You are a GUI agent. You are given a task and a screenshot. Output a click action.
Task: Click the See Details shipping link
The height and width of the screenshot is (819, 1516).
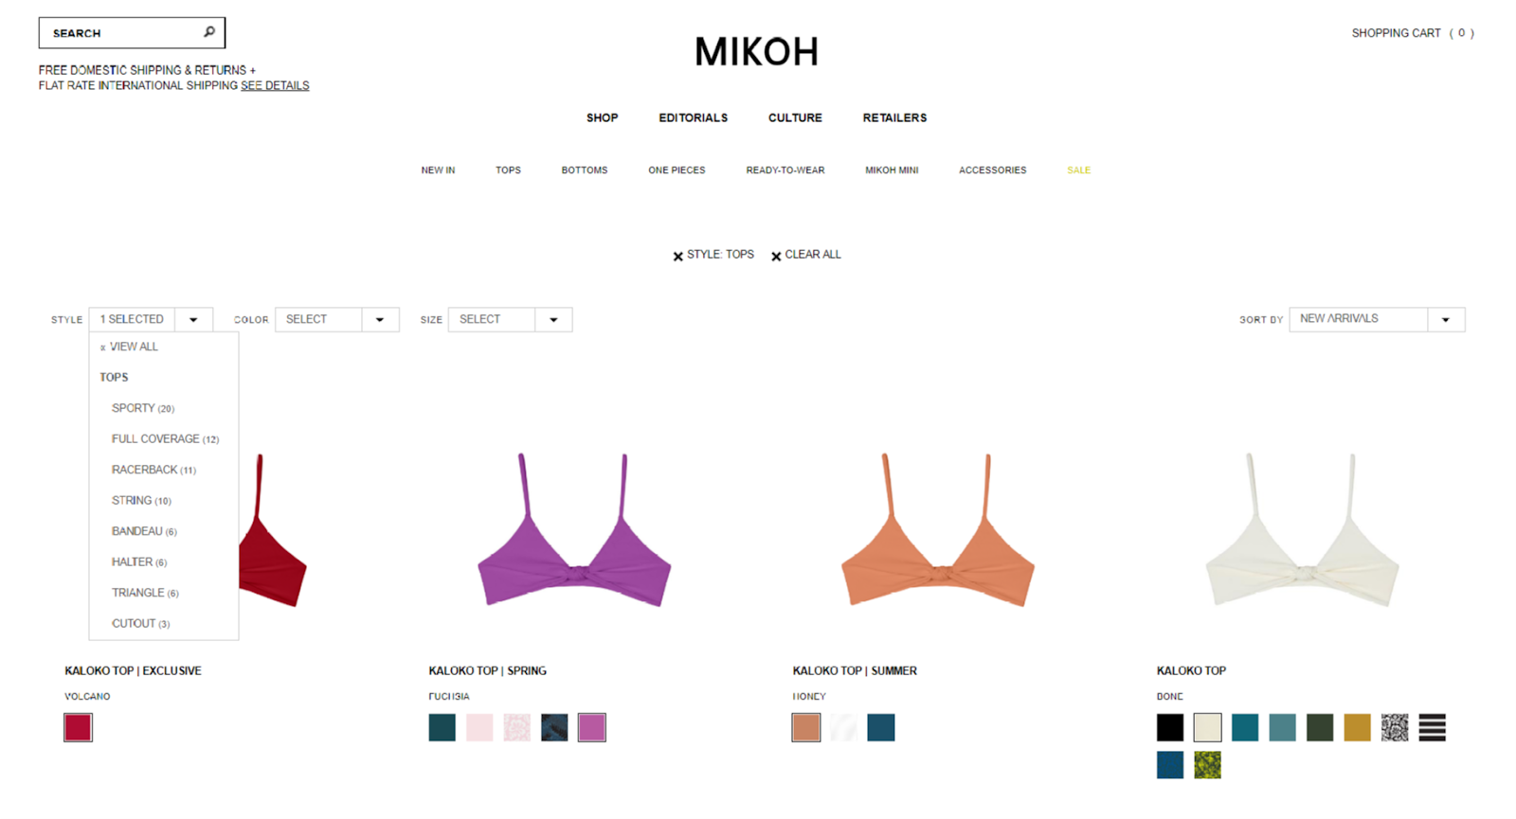(275, 85)
